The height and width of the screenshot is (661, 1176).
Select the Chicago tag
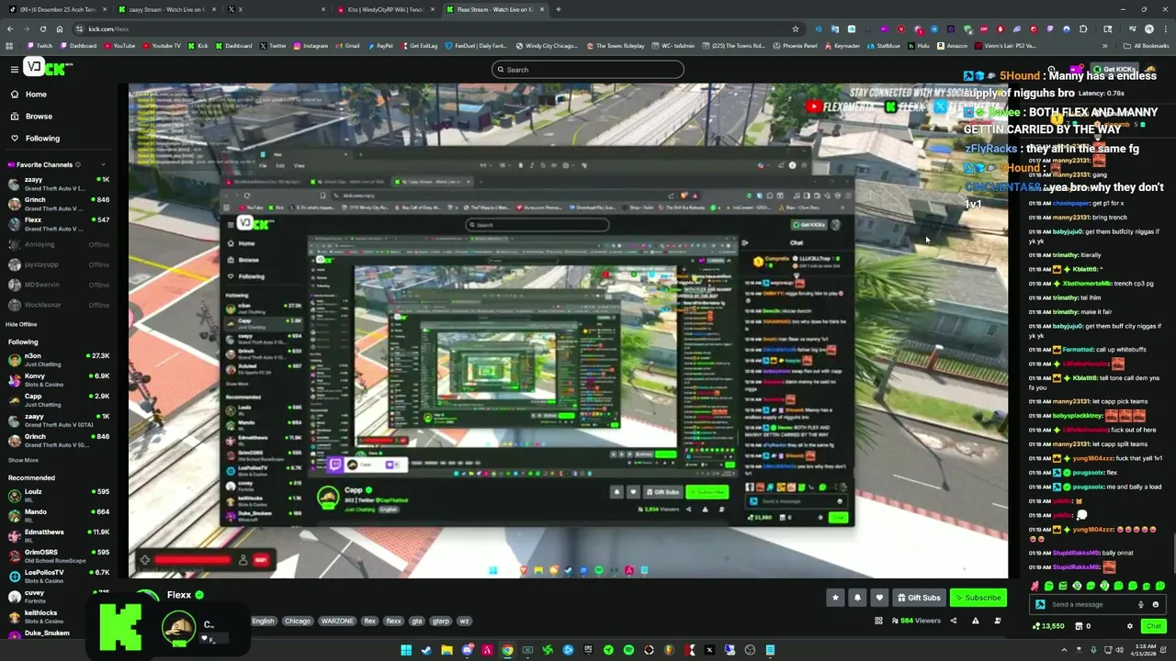point(297,621)
